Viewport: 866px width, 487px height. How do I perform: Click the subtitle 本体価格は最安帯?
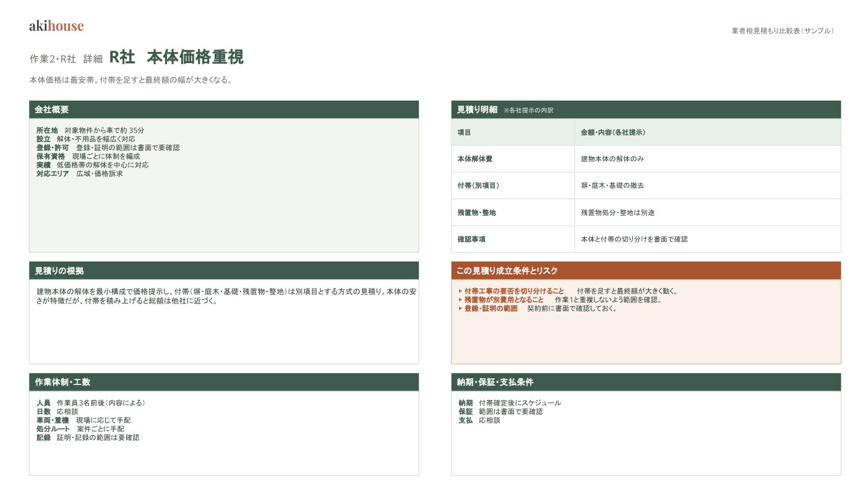(x=131, y=80)
